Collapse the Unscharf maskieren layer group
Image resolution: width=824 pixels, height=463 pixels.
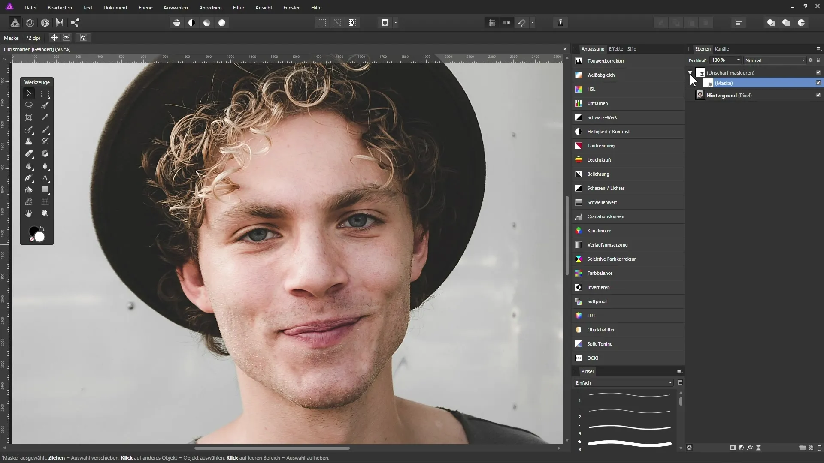690,73
